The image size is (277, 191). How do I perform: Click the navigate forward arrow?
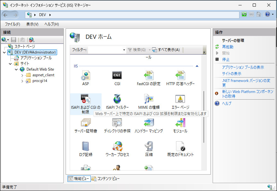click(15, 15)
